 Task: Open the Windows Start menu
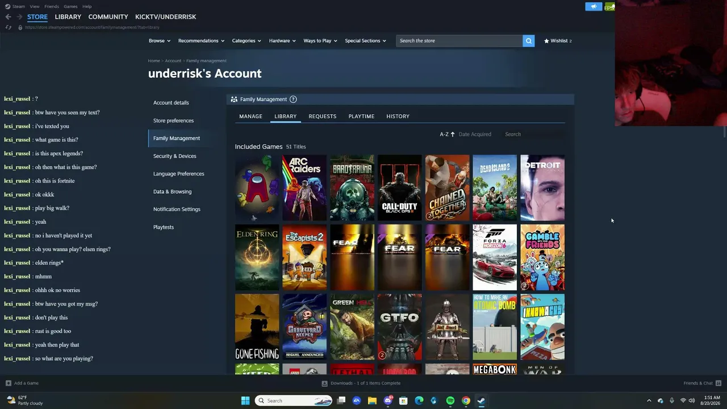tap(245, 400)
